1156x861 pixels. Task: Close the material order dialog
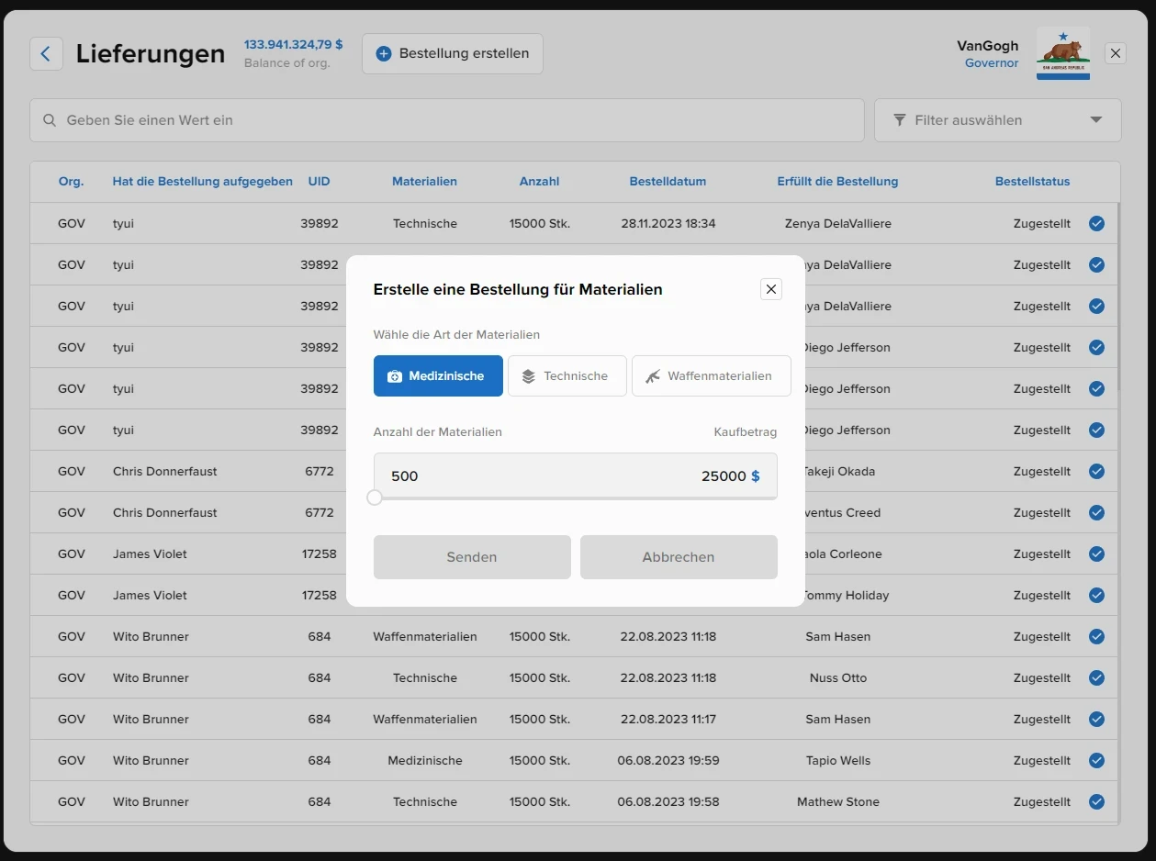771,289
